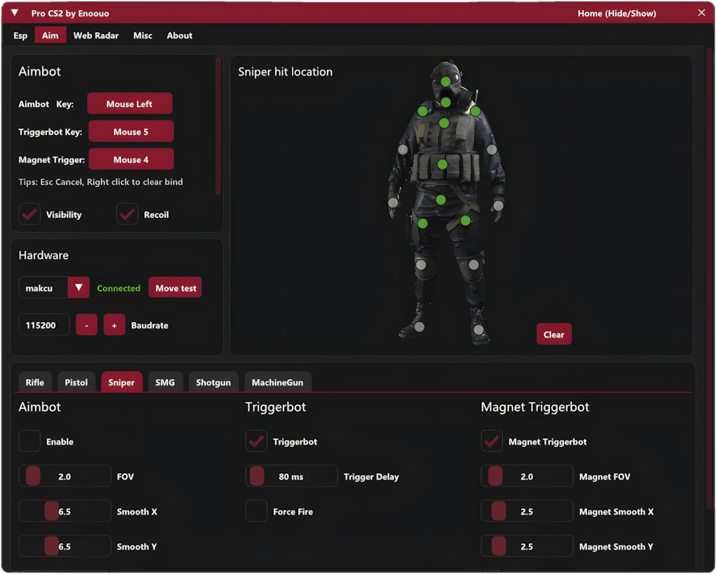The height and width of the screenshot is (574, 717).
Task: Toggle the green dot on the left-side thigh
Action: click(x=423, y=223)
